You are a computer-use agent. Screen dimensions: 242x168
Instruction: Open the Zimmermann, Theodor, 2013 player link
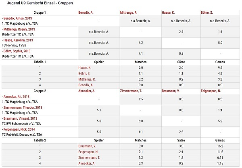point(22,108)
